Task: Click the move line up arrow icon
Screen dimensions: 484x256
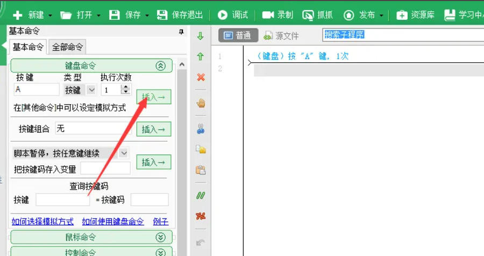Action: [201, 56]
